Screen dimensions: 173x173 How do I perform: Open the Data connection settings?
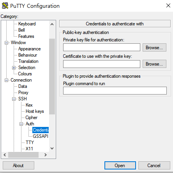pos(23,86)
